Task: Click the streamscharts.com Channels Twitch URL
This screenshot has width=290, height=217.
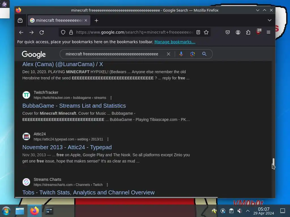Action: (x=68, y=185)
